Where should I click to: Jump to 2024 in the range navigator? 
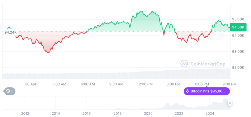tap(210, 113)
